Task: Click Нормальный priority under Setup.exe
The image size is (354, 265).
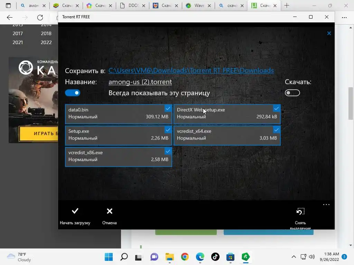Action: click(83, 138)
